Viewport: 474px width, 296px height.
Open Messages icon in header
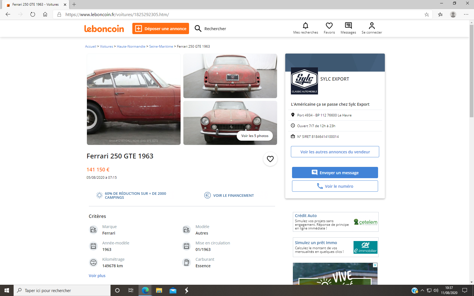coord(348,26)
